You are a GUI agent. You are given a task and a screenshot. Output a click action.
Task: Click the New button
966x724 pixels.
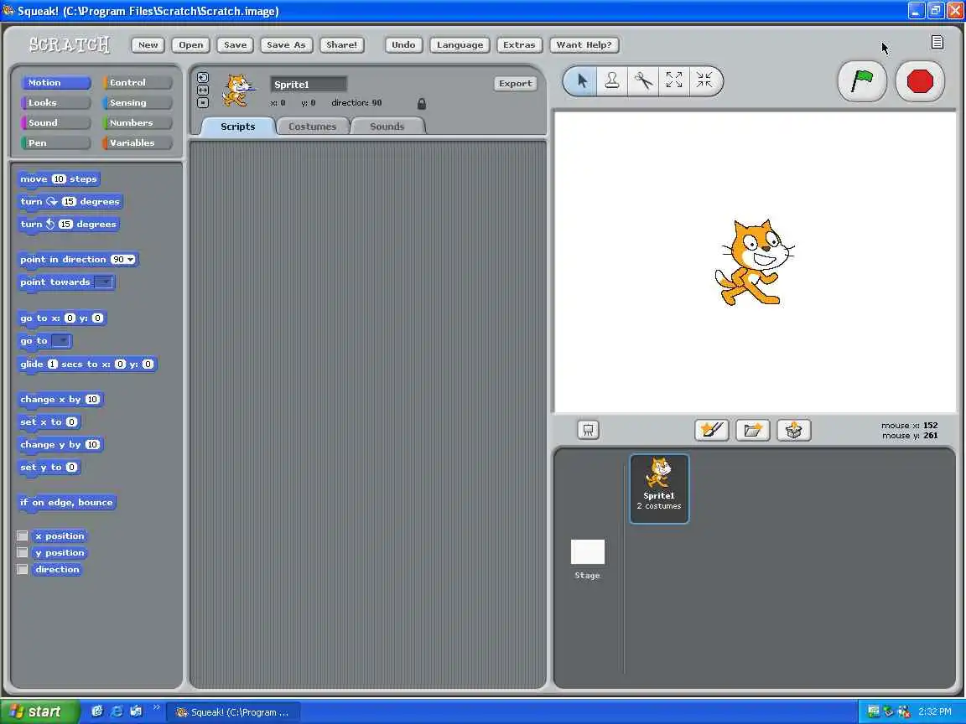point(148,45)
